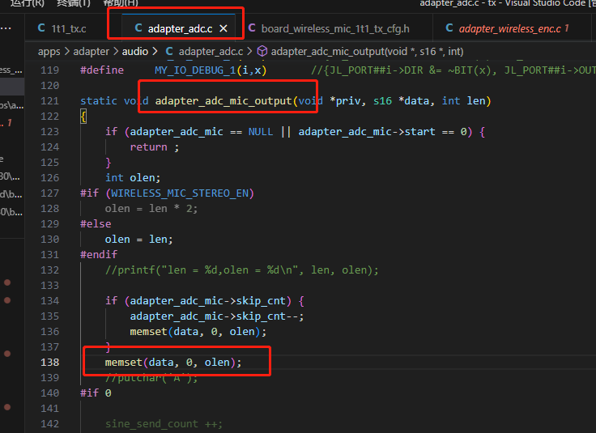The image size is (596, 433).
Task: Open the adapter_wireless_enc.c tab
Action: click(509, 28)
